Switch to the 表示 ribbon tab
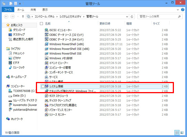187x137 pixels. point(45,10)
